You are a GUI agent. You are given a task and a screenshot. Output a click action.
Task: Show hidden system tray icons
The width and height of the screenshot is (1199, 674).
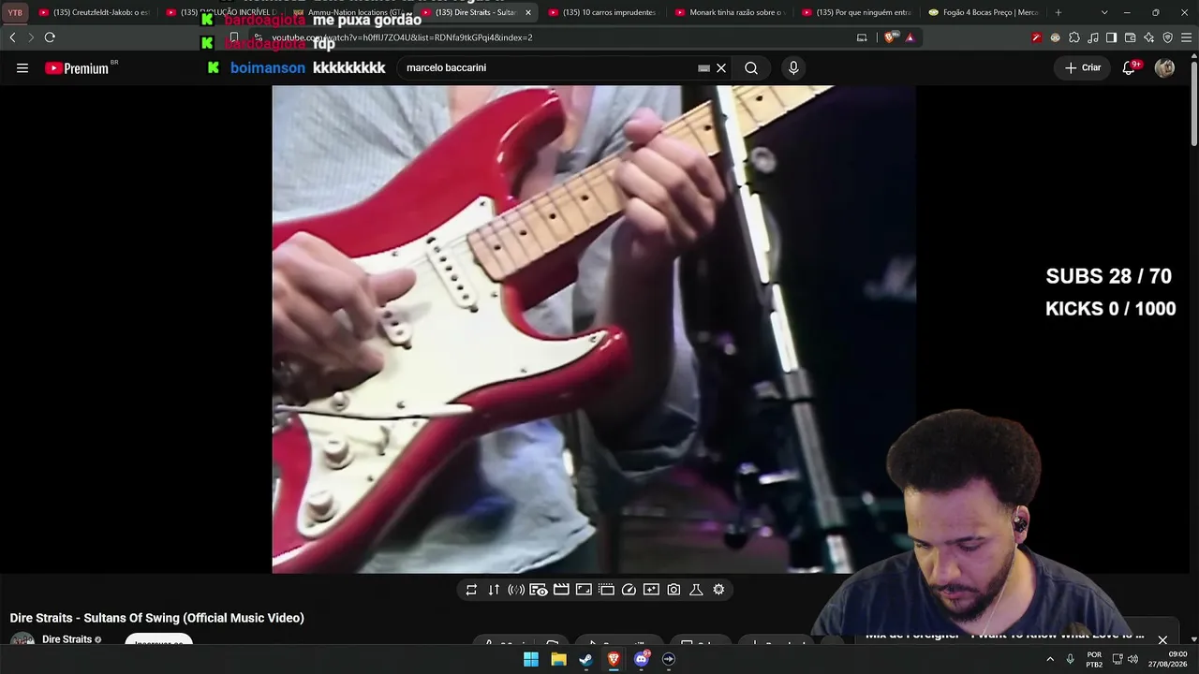coord(1050,659)
